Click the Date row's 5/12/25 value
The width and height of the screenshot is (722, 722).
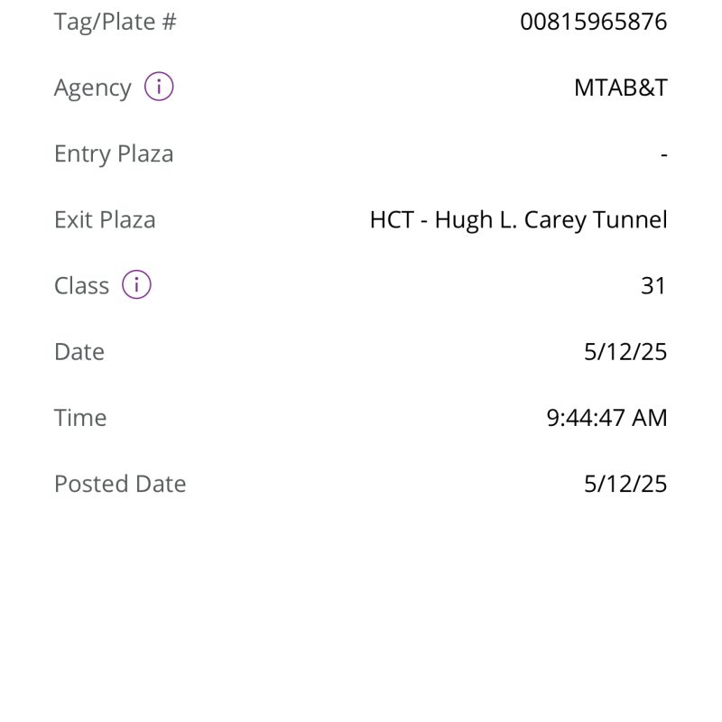pyautogui.click(x=625, y=352)
